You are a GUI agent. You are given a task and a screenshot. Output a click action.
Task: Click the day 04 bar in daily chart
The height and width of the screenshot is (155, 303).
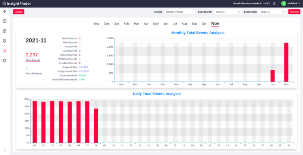(x=61, y=122)
